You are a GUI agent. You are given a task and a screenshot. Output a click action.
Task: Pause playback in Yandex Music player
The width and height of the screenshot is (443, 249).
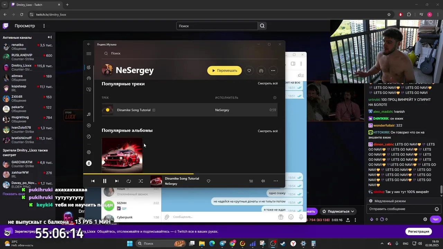(x=105, y=181)
